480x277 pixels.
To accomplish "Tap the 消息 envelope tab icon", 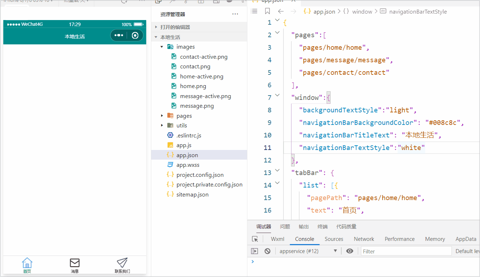I will point(75,263).
